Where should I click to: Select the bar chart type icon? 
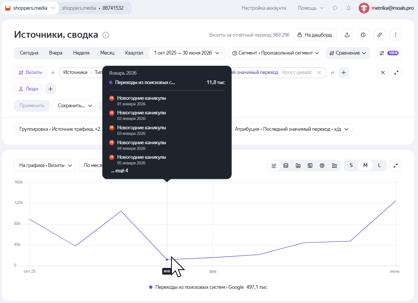click(x=298, y=166)
